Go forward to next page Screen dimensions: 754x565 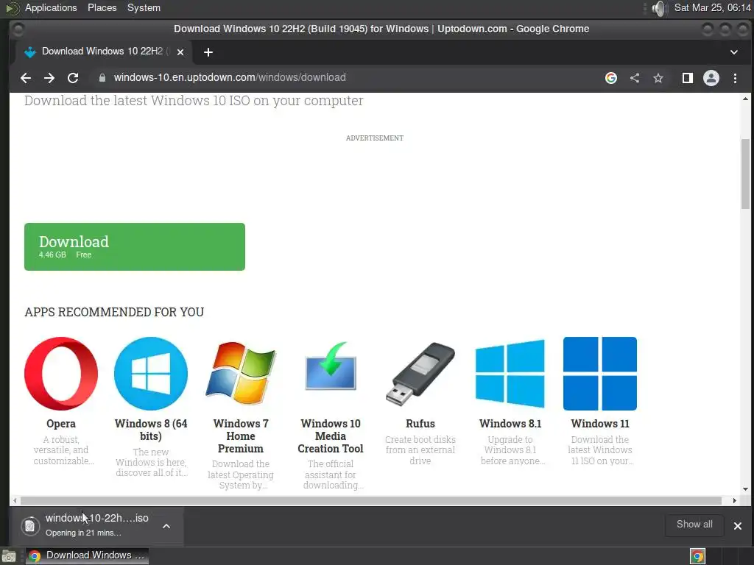[49, 78]
